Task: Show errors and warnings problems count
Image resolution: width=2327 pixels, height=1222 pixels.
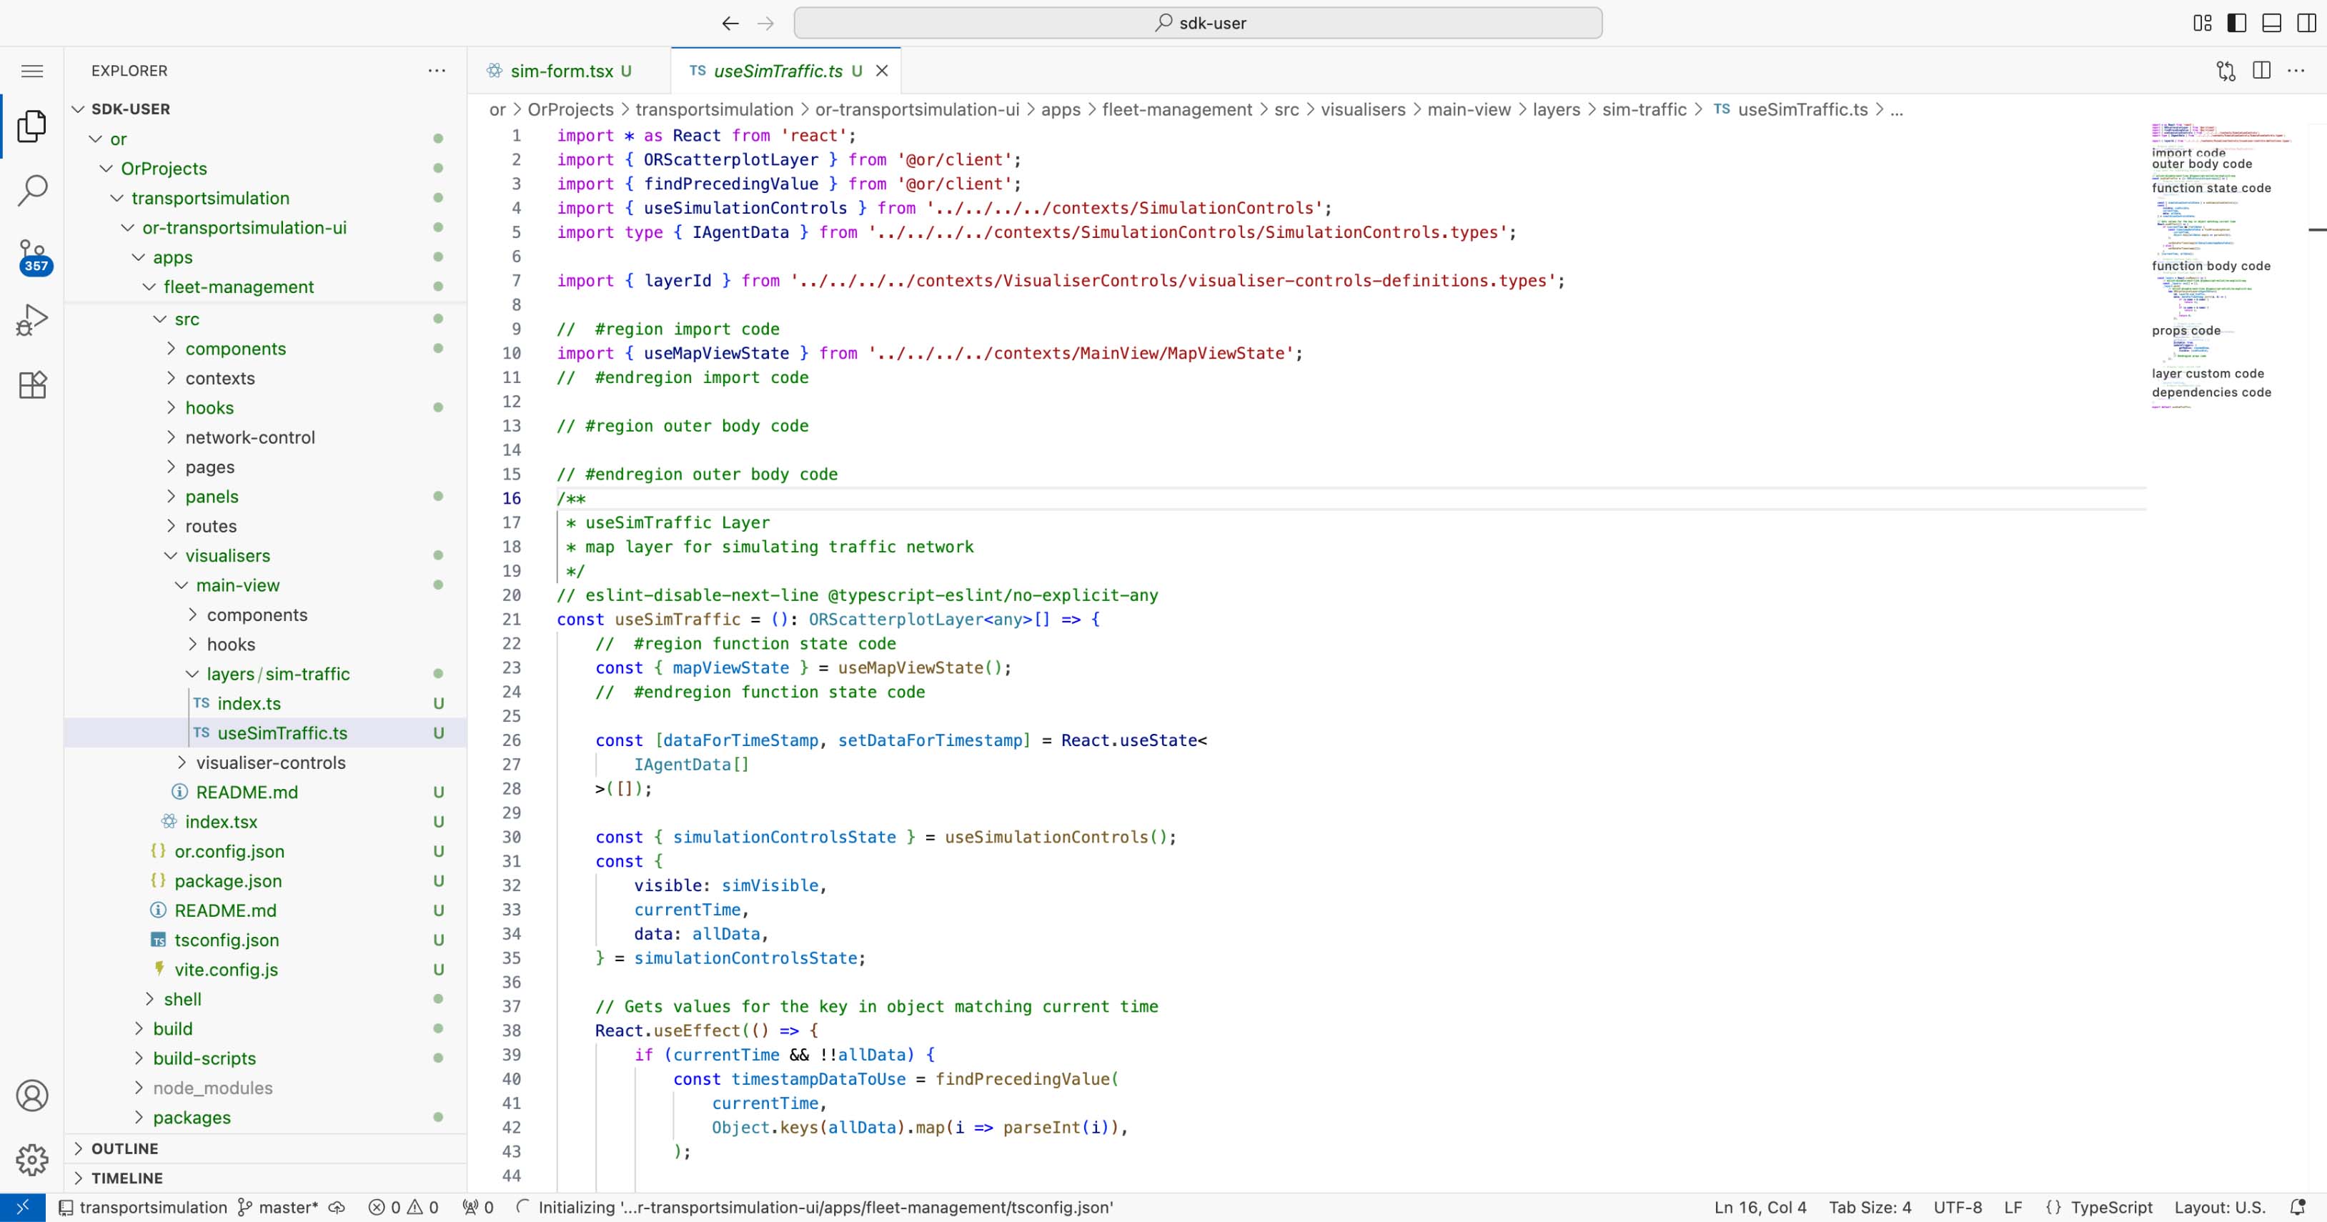Action: pyautogui.click(x=404, y=1208)
